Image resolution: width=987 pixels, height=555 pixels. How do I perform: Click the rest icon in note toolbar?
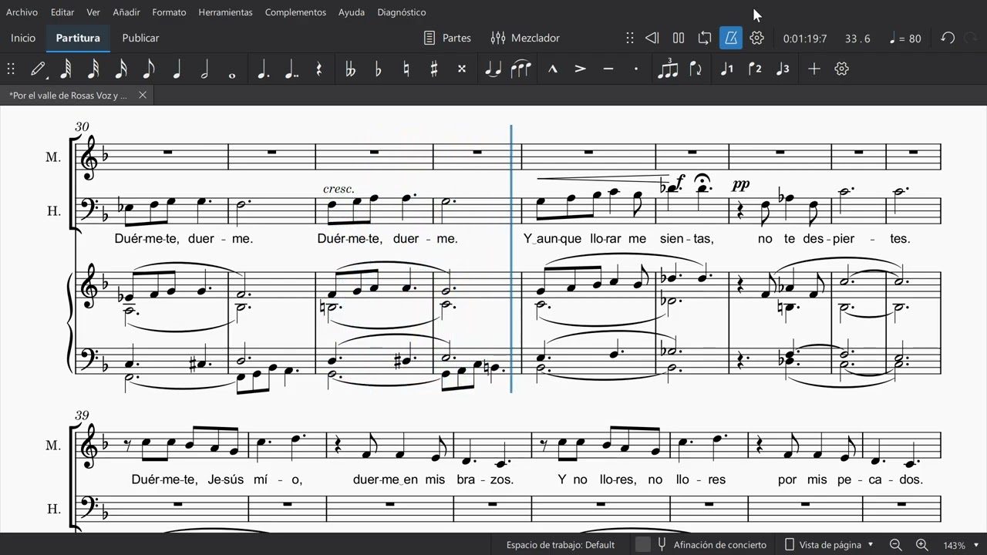[x=318, y=69]
